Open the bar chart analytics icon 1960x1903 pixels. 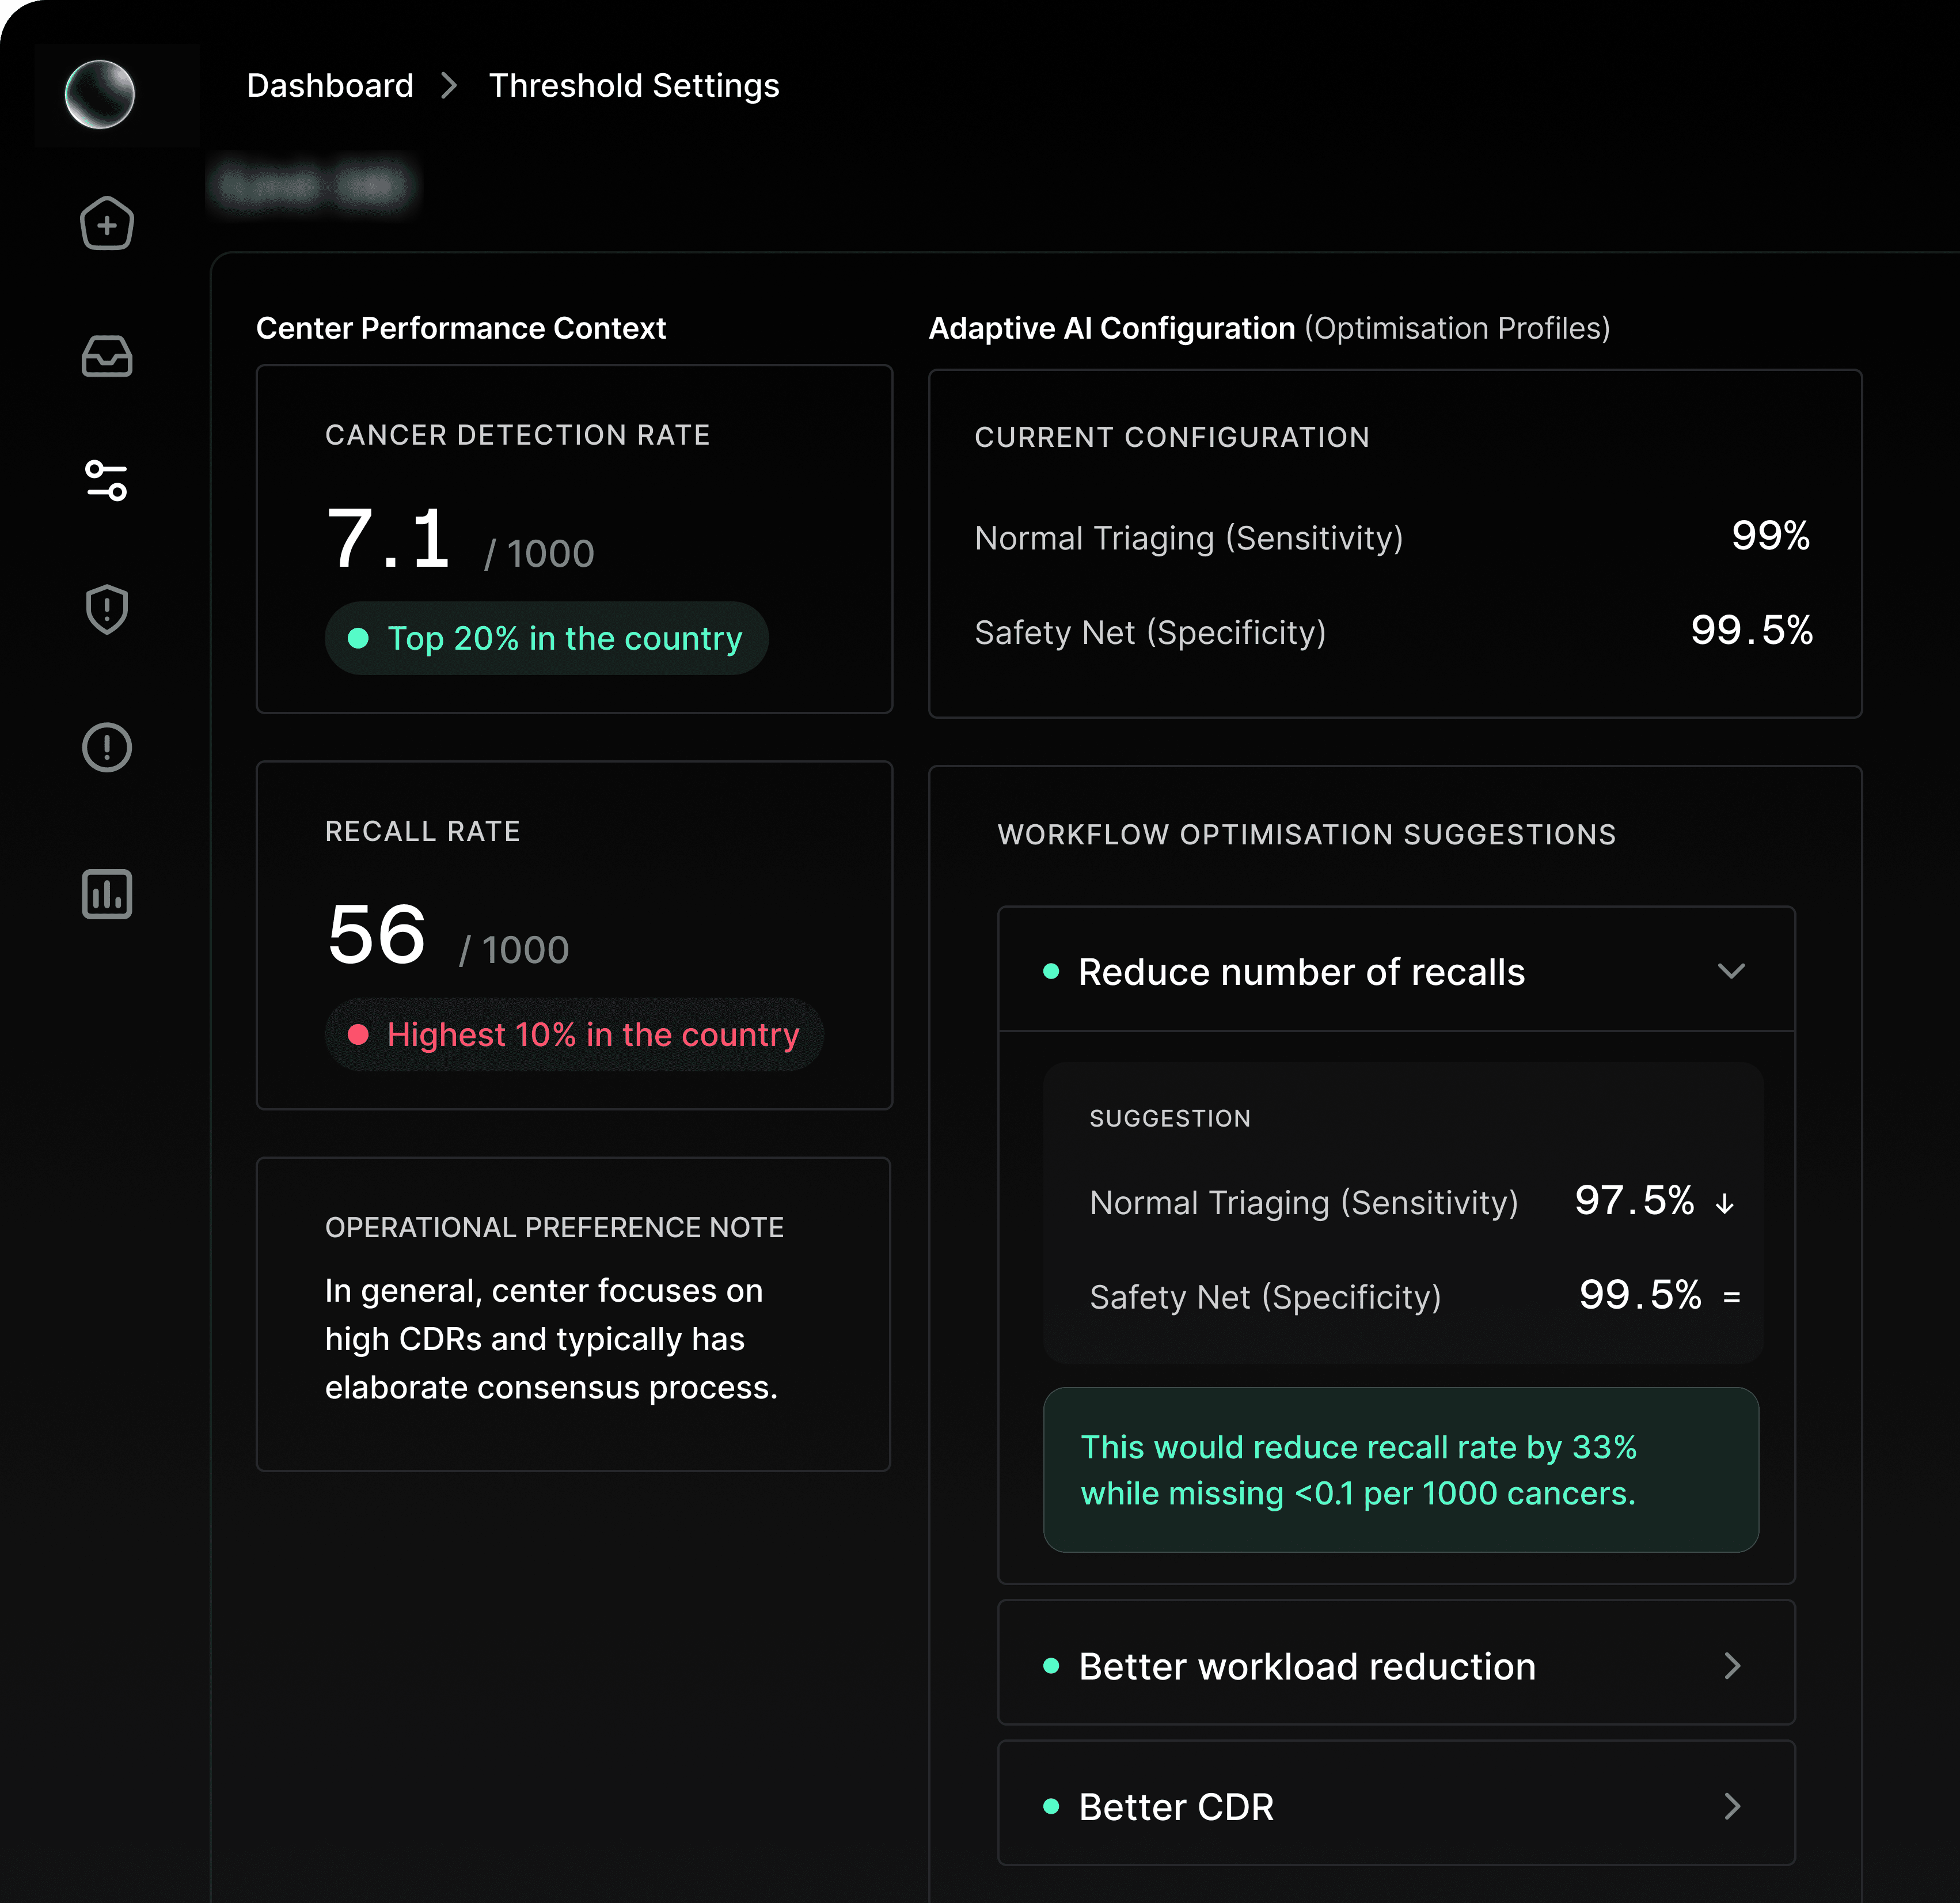pos(107,893)
